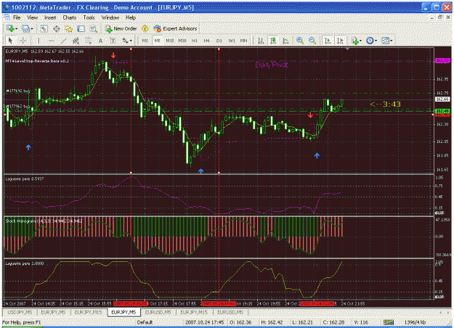This screenshot has width=454, height=328.
Task: Click the 'H: 162.42' high price text
Action: [x=272, y=322]
